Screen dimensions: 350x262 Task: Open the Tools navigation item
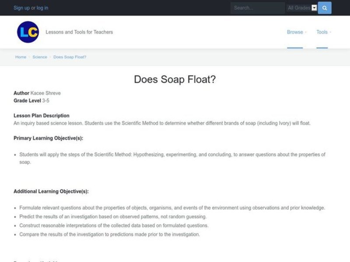[x=322, y=32]
